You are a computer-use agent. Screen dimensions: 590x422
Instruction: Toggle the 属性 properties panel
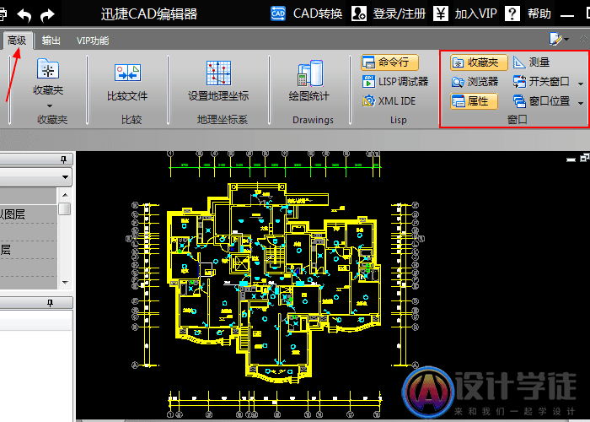(474, 101)
